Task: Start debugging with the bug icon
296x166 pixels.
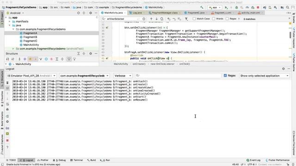Action: [236, 7]
